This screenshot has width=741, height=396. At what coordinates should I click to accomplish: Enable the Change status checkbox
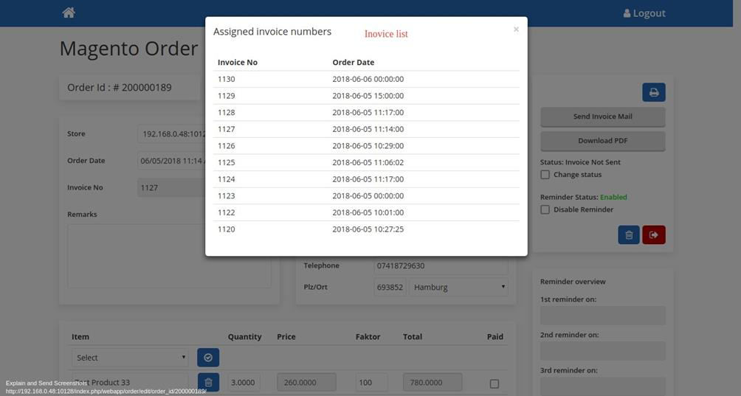pyautogui.click(x=545, y=175)
